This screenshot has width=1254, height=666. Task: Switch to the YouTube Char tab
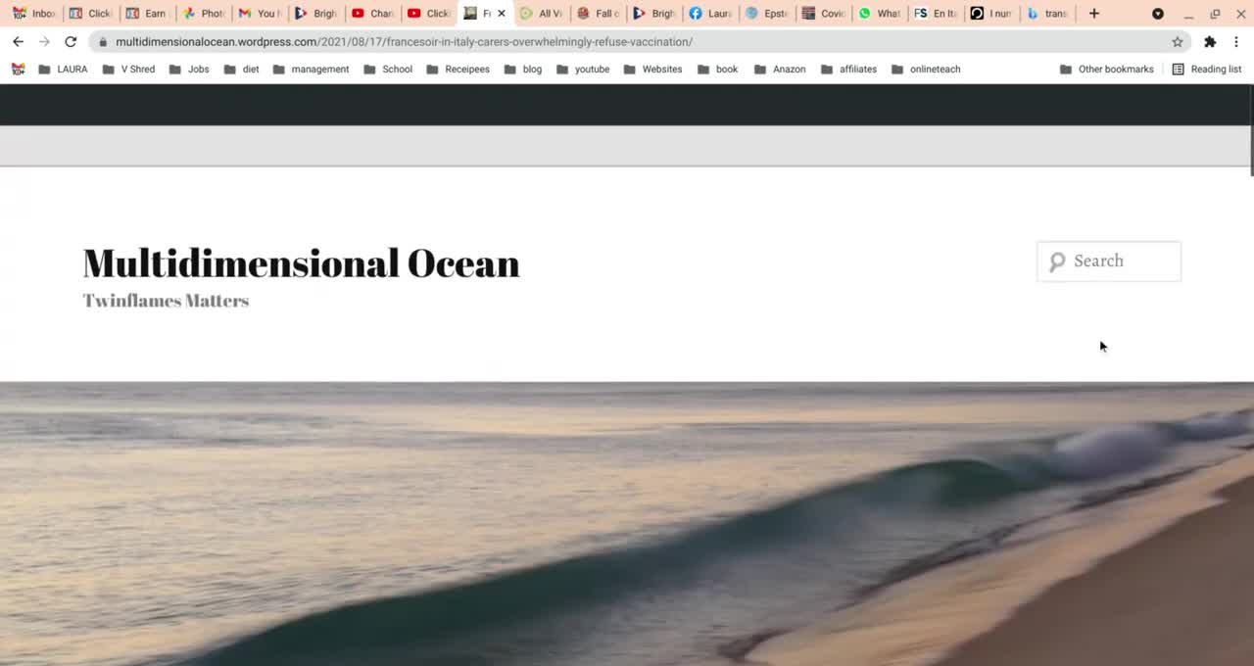[x=372, y=14]
